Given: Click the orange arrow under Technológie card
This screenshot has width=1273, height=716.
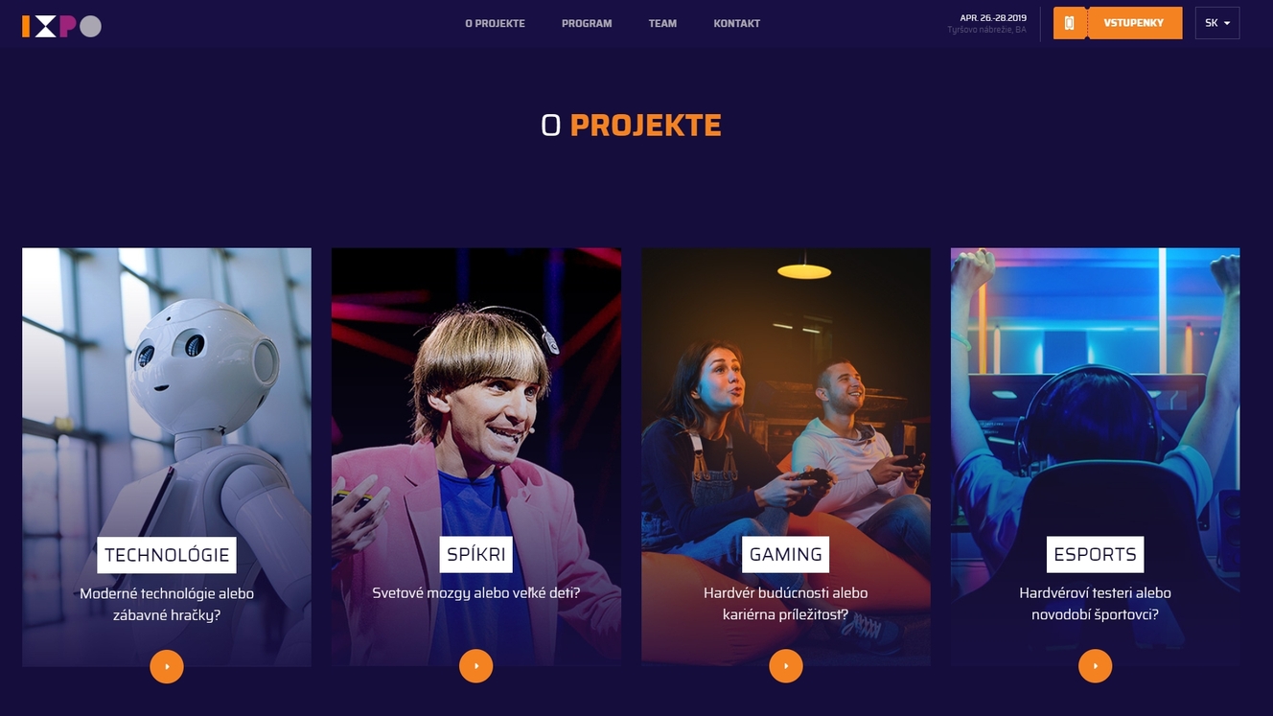Looking at the screenshot, I should pyautogui.click(x=167, y=666).
